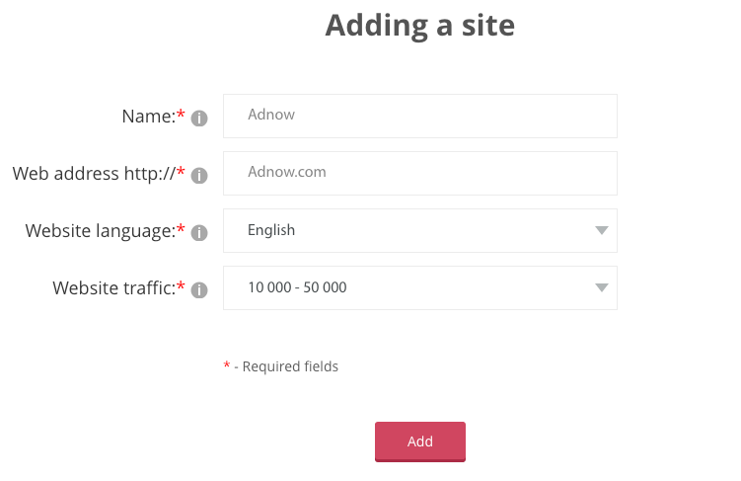Click the red asterisk beside Required fields
This screenshot has height=481, width=741.
point(226,364)
